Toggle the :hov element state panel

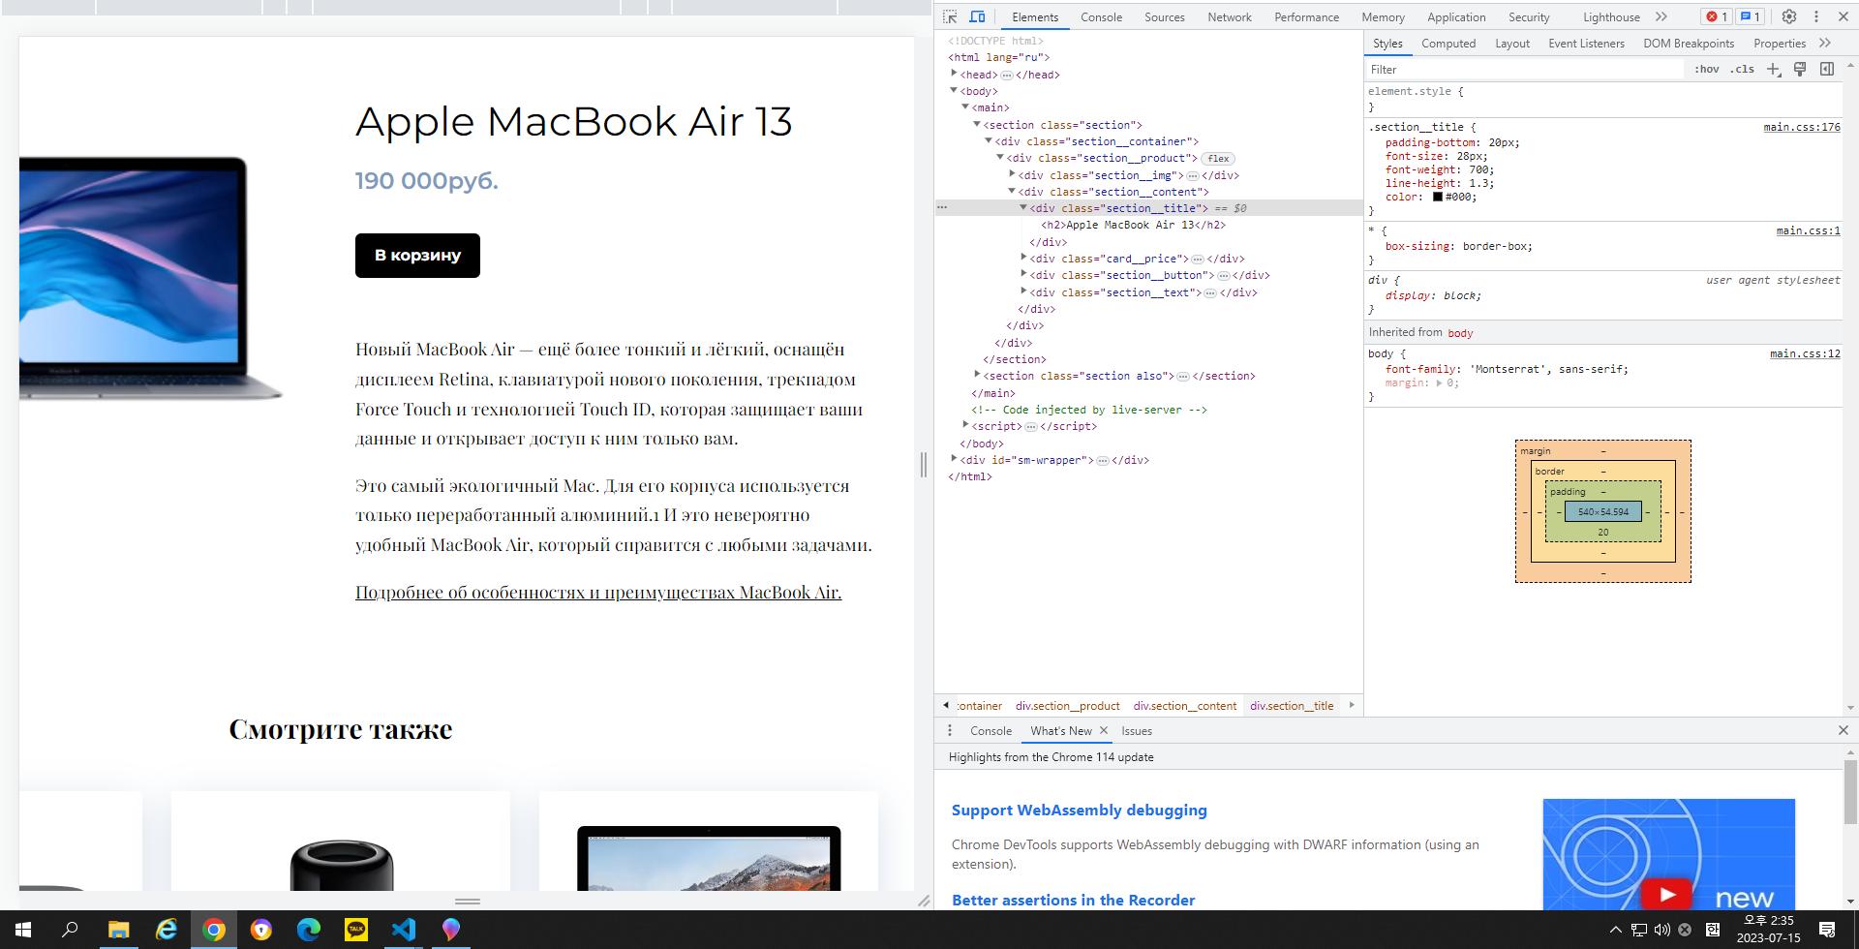[1707, 69]
